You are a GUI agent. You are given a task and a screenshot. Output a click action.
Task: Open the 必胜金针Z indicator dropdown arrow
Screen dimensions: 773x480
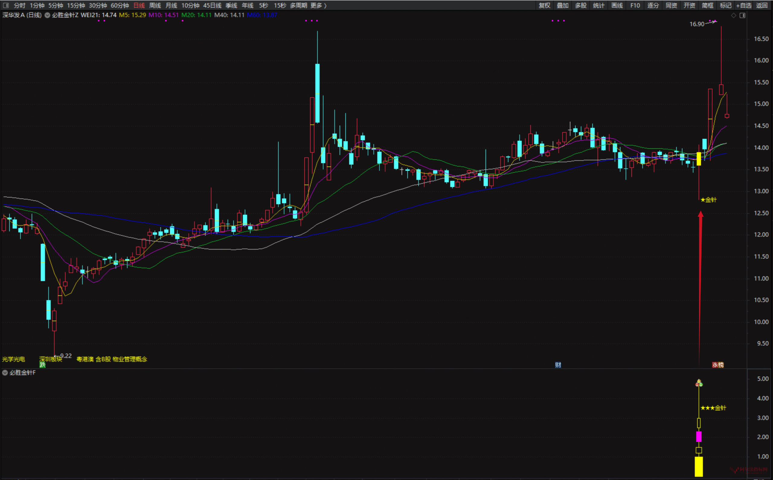[47, 15]
